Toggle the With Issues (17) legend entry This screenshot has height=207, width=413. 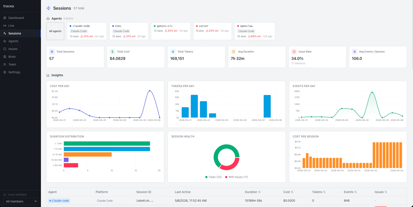(236, 177)
